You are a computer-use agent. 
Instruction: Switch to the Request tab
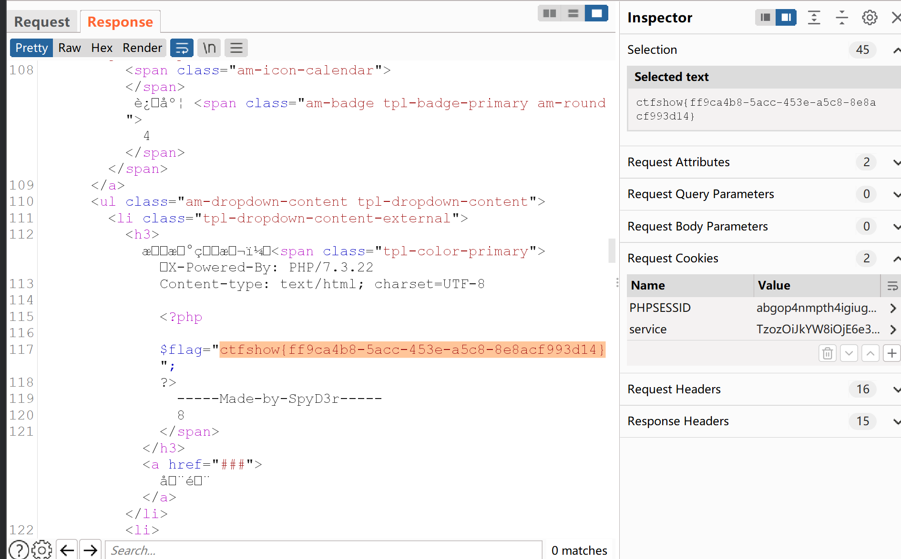coord(42,22)
